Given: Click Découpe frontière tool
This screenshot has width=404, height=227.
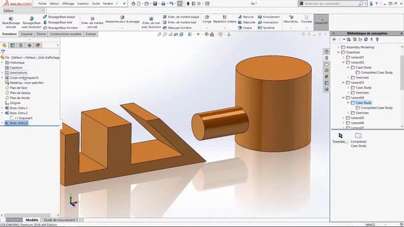Looking at the screenshot, I should pyautogui.click(x=177, y=28).
